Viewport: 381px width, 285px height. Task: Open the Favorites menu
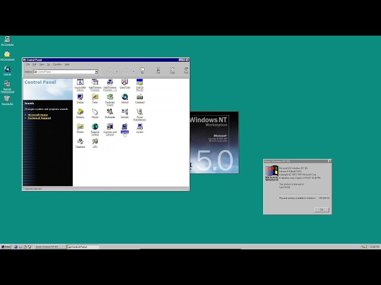[x=57, y=65]
